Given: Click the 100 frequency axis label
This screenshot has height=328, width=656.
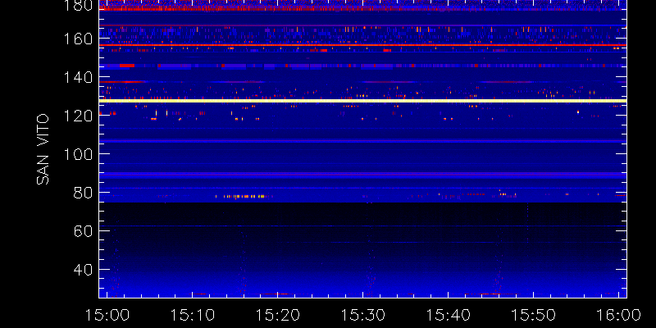Looking at the screenshot, I should tap(77, 154).
